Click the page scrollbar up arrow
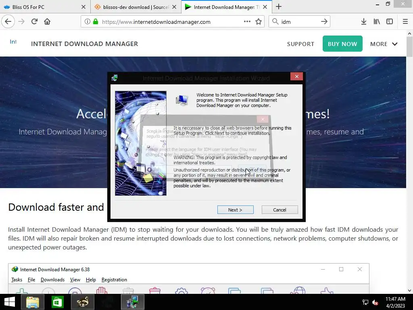 [409, 34]
